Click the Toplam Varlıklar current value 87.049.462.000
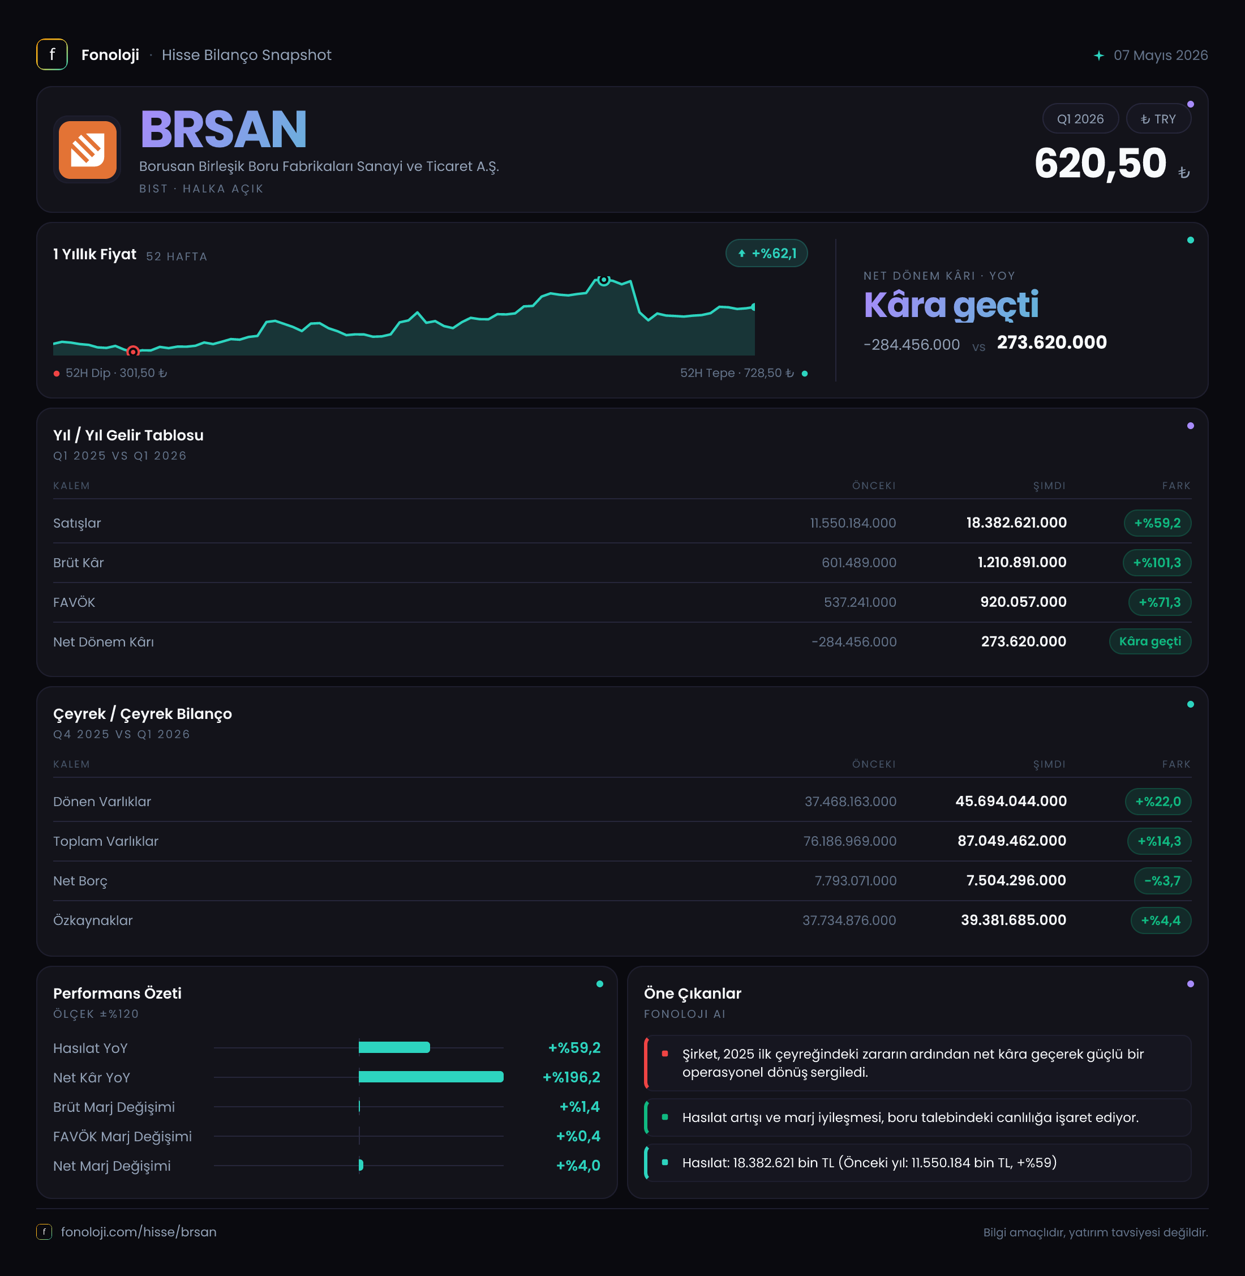The height and width of the screenshot is (1276, 1245). [1012, 841]
